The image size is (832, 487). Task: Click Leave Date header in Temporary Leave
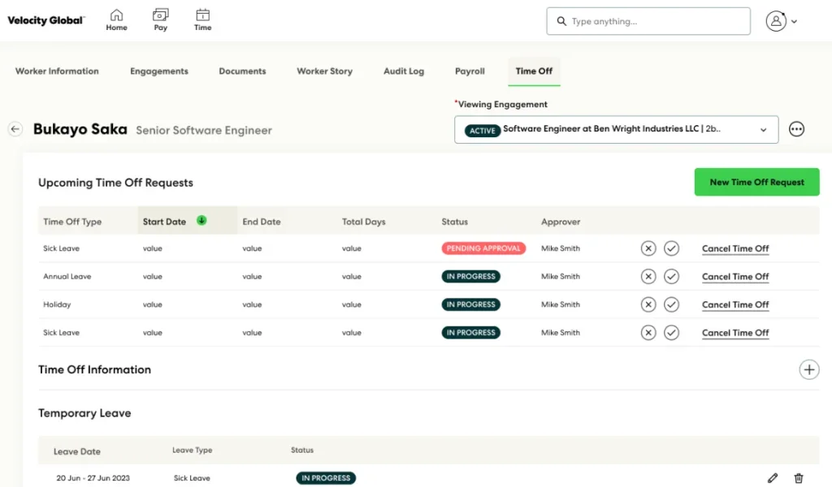pyautogui.click(x=77, y=451)
